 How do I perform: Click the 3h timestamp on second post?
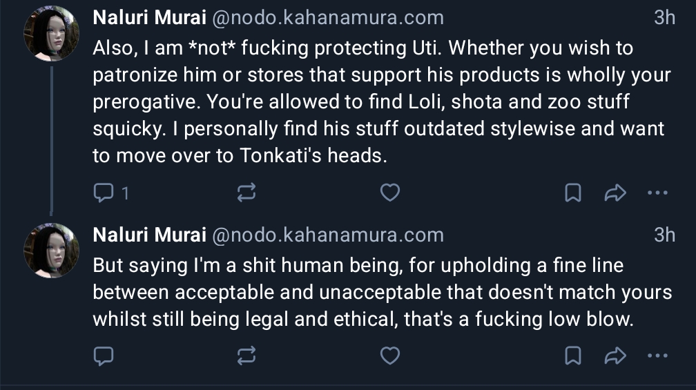coord(664,235)
